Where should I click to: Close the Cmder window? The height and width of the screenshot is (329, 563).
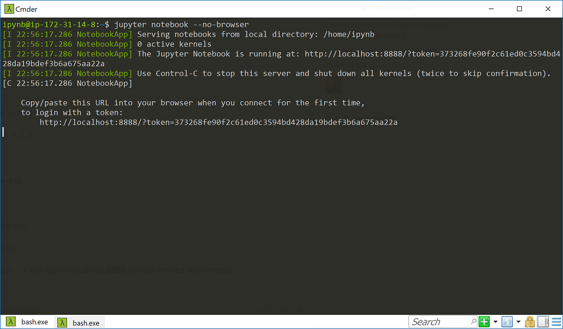click(548, 9)
